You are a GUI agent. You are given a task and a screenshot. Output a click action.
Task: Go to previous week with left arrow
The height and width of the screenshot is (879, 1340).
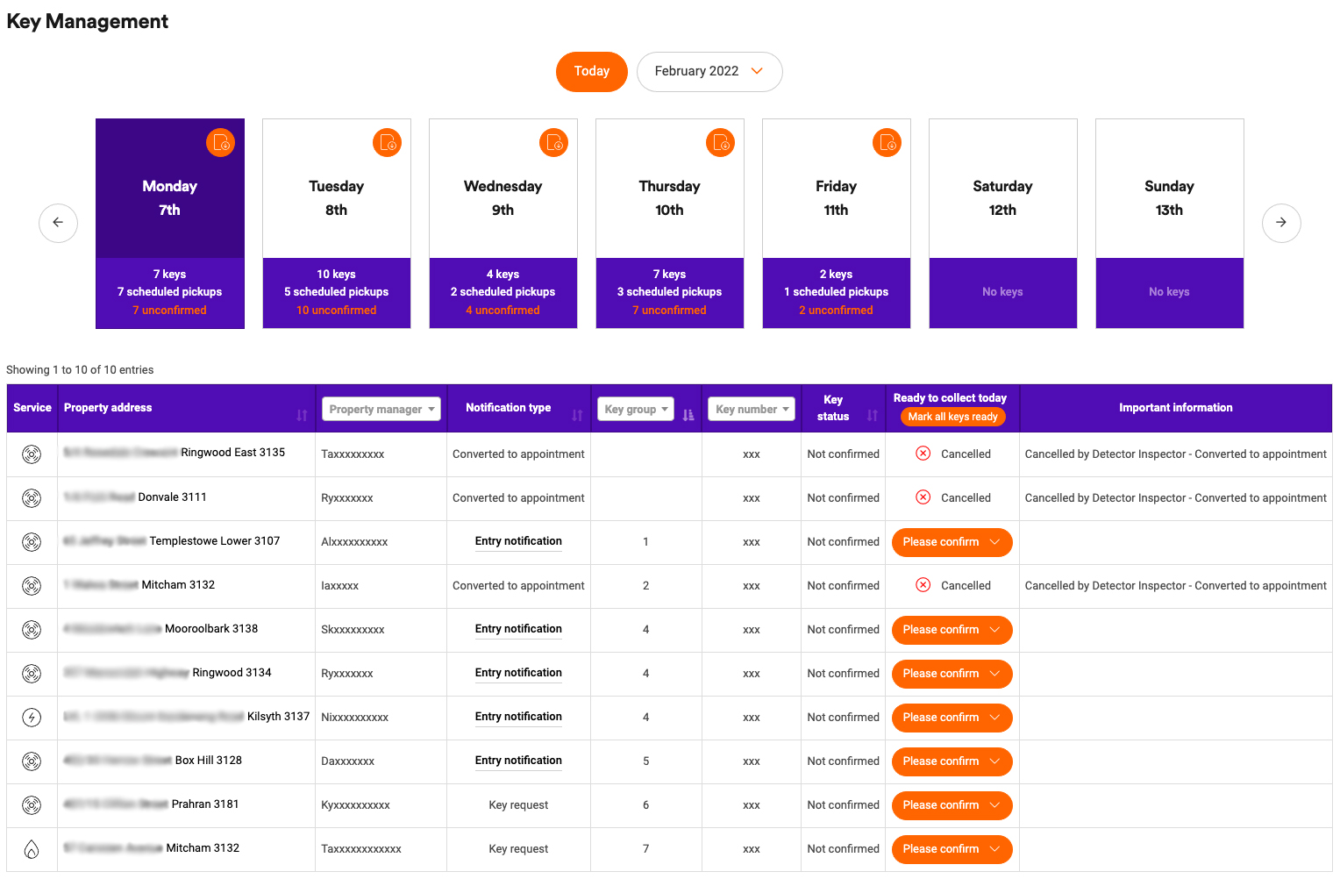pyautogui.click(x=58, y=223)
